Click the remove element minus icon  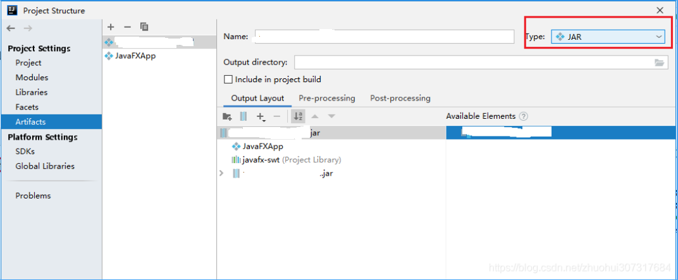click(277, 116)
